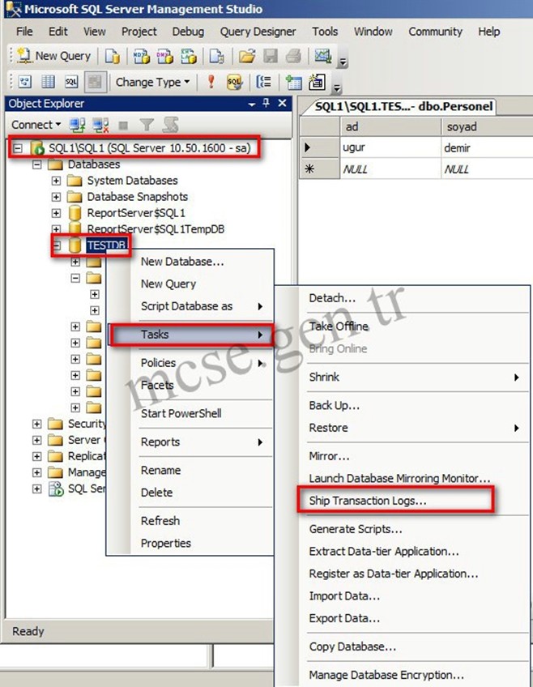
Task: Collapse the Databases folder
Action: (x=36, y=164)
